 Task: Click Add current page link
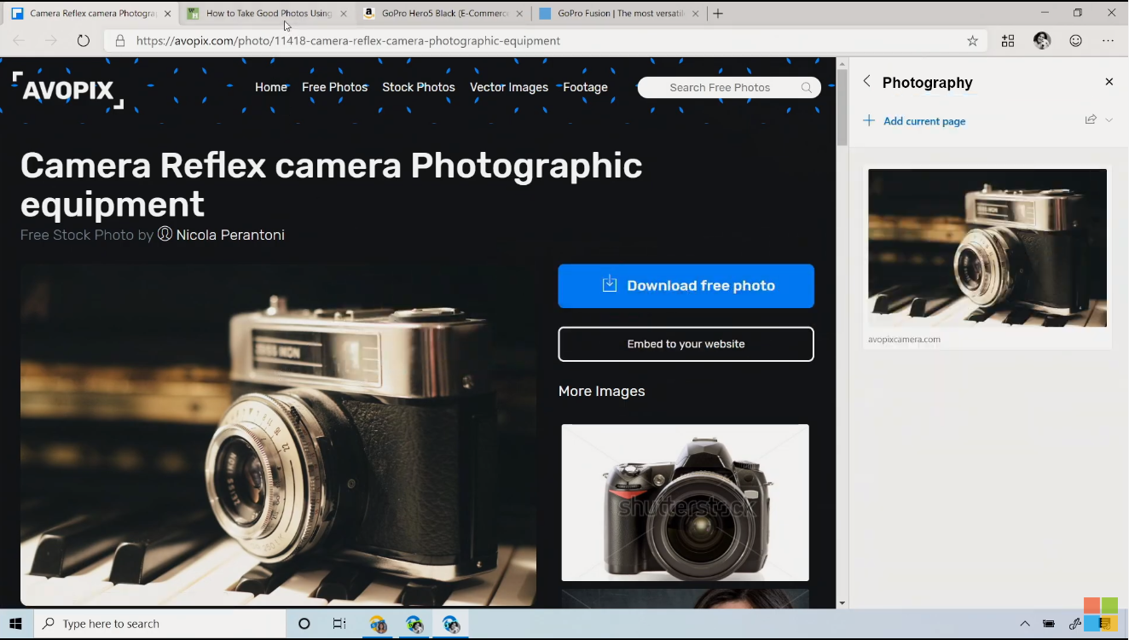click(x=923, y=121)
